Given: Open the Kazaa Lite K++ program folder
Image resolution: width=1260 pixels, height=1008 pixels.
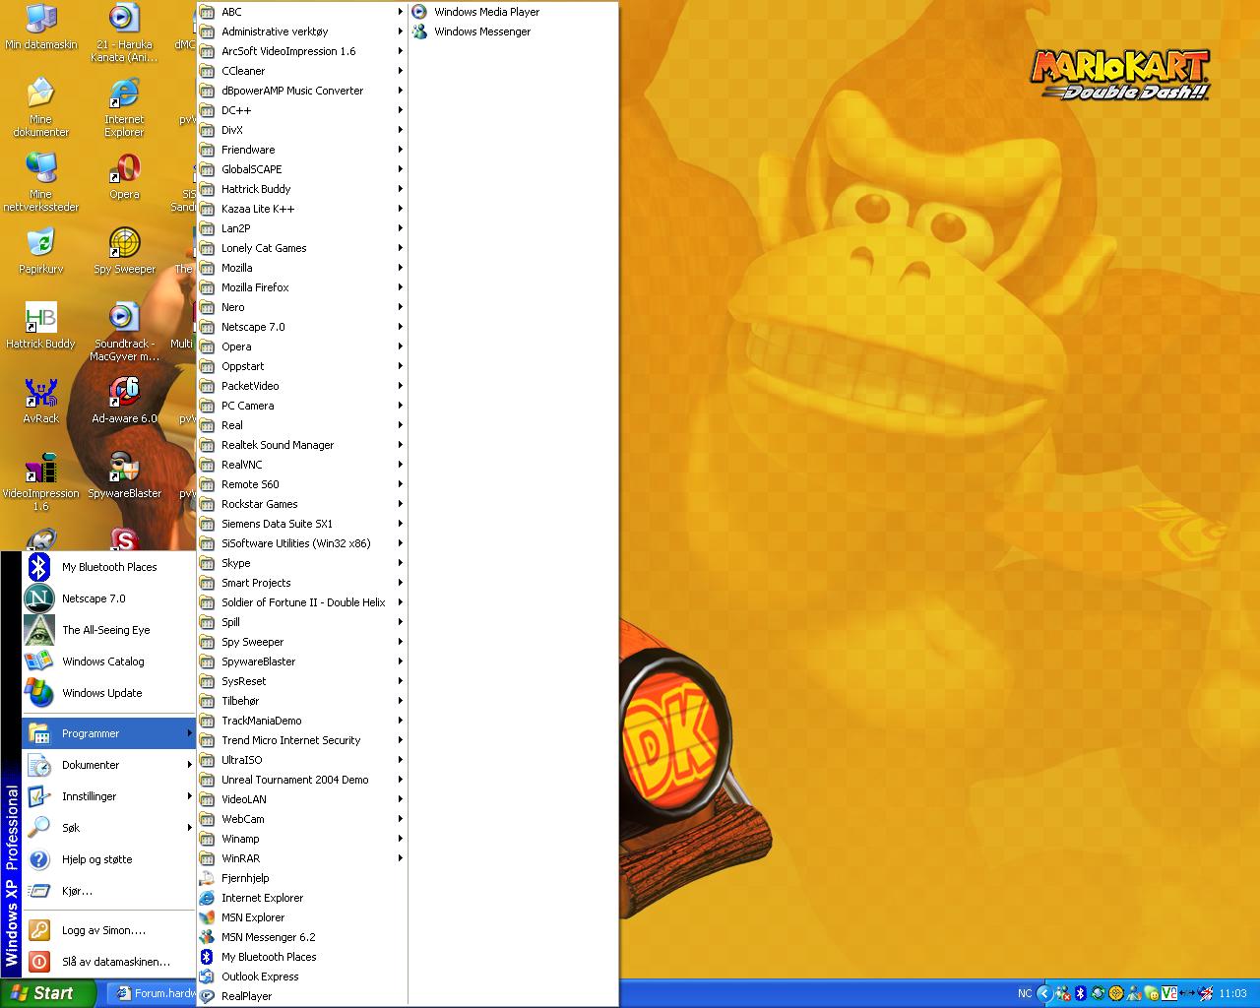Looking at the screenshot, I should tap(302, 209).
